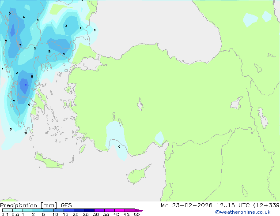This screenshot has height=216, width=280.
Task: Click the 40–45 mm magenta legend swatch
Action: 120,210
